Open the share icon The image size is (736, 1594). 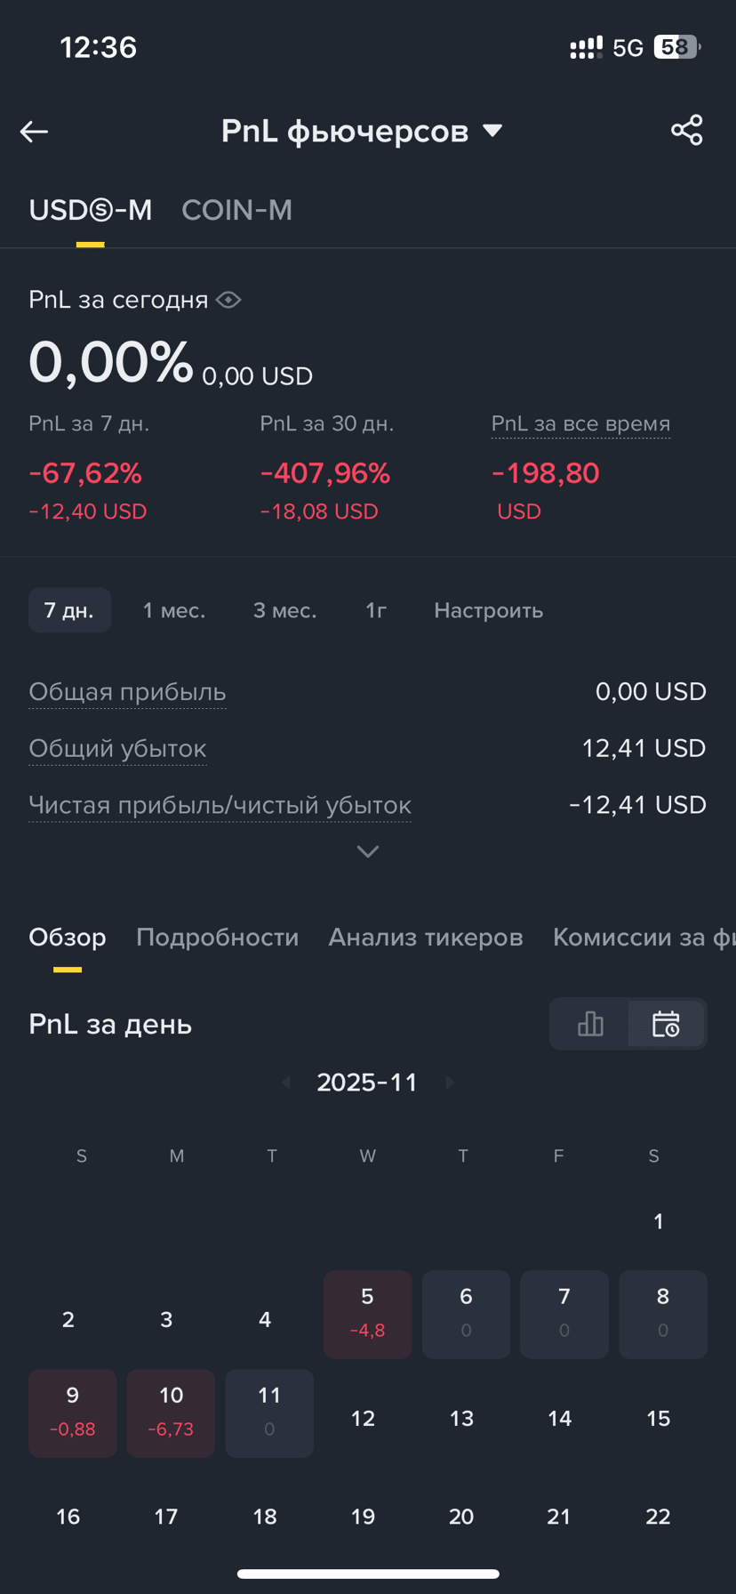tap(687, 131)
